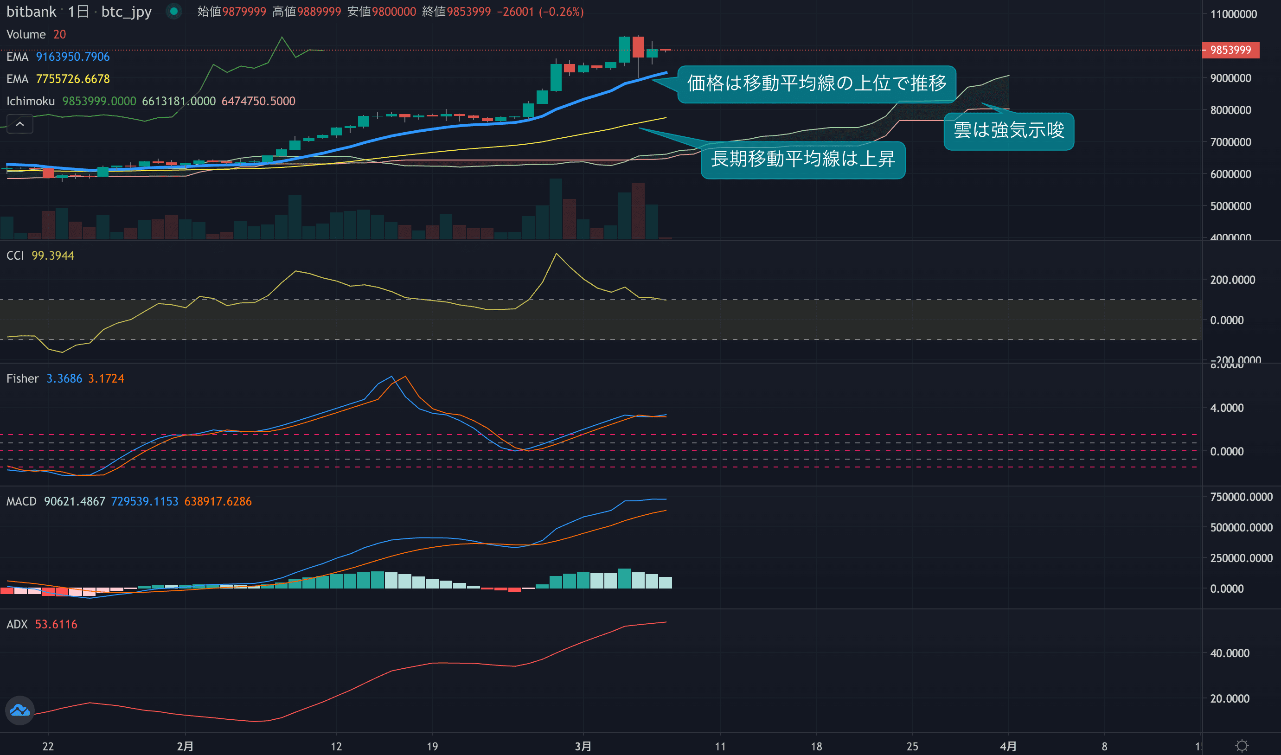Select the Volume indicator legend
Screen dimensions: 1281x755
click(26, 35)
